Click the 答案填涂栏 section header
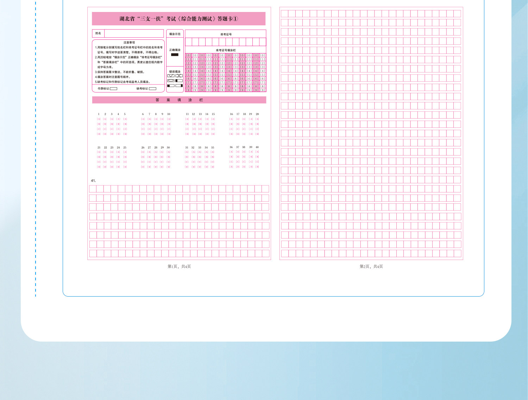The height and width of the screenshot is (400, 528). 179,100
